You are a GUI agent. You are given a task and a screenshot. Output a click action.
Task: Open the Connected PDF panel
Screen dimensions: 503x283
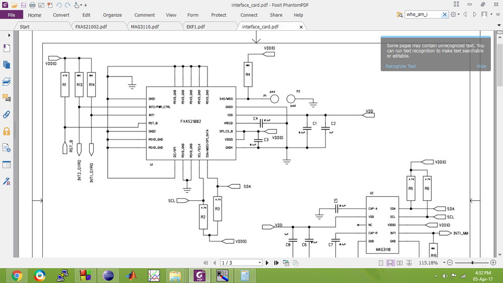[x=7, y=148]
